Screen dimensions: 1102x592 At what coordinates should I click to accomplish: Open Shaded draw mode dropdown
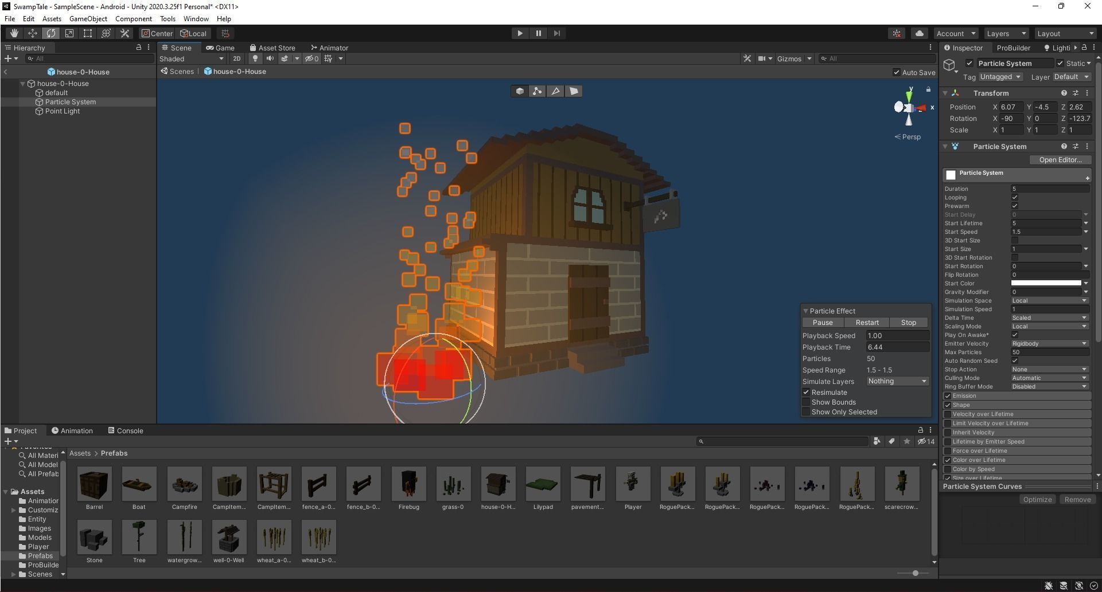192,58
